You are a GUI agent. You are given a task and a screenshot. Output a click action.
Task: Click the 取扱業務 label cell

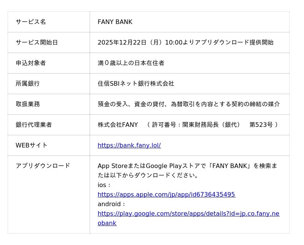click(x=28, y=104)
